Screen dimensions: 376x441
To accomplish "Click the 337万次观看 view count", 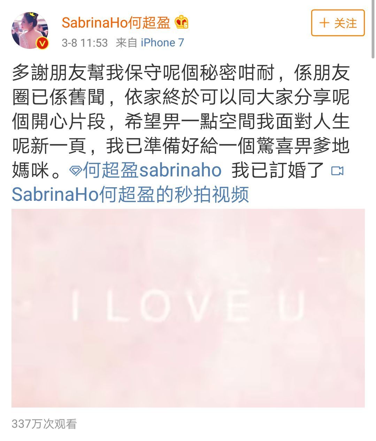I will coord(44,424).
